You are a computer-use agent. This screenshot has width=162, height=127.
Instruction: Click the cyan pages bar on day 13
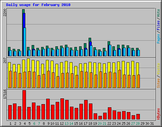click(x=67, y=51)
